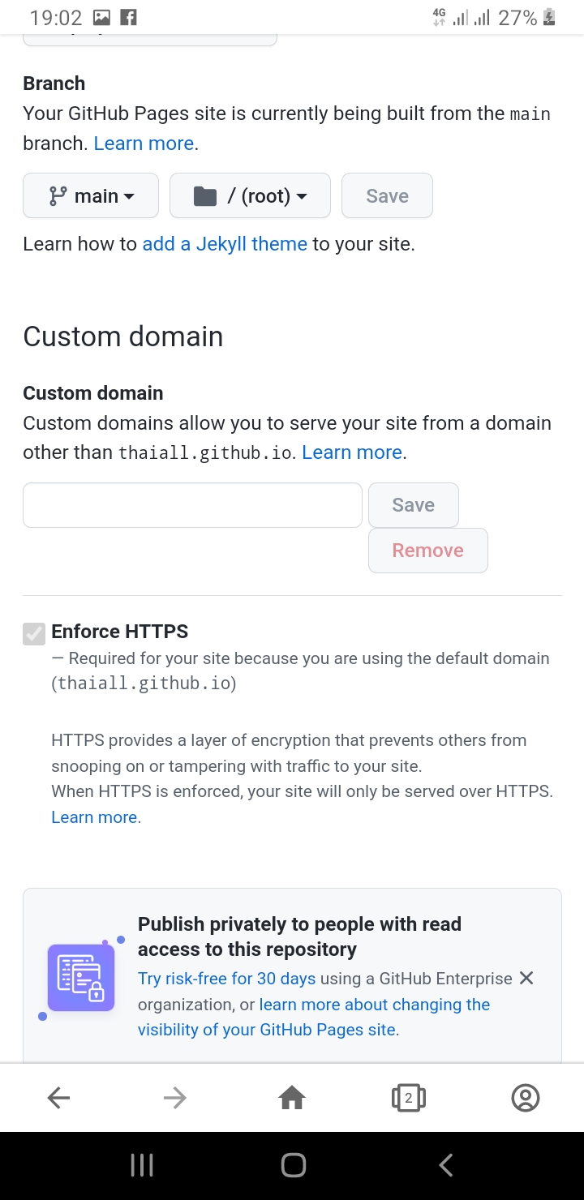584x1200 pixels.
Task: Expand the / (root) folder dropdown
Action: (x=250, y=195)
